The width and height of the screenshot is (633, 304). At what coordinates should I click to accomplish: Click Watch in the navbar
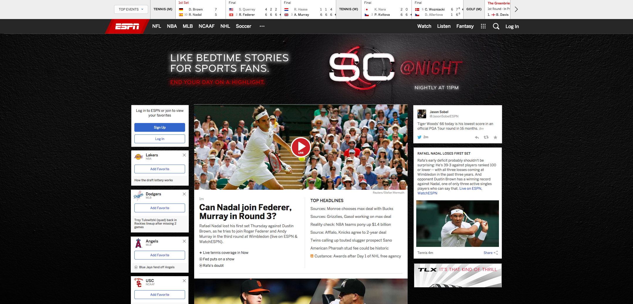(x=424, y=26)
